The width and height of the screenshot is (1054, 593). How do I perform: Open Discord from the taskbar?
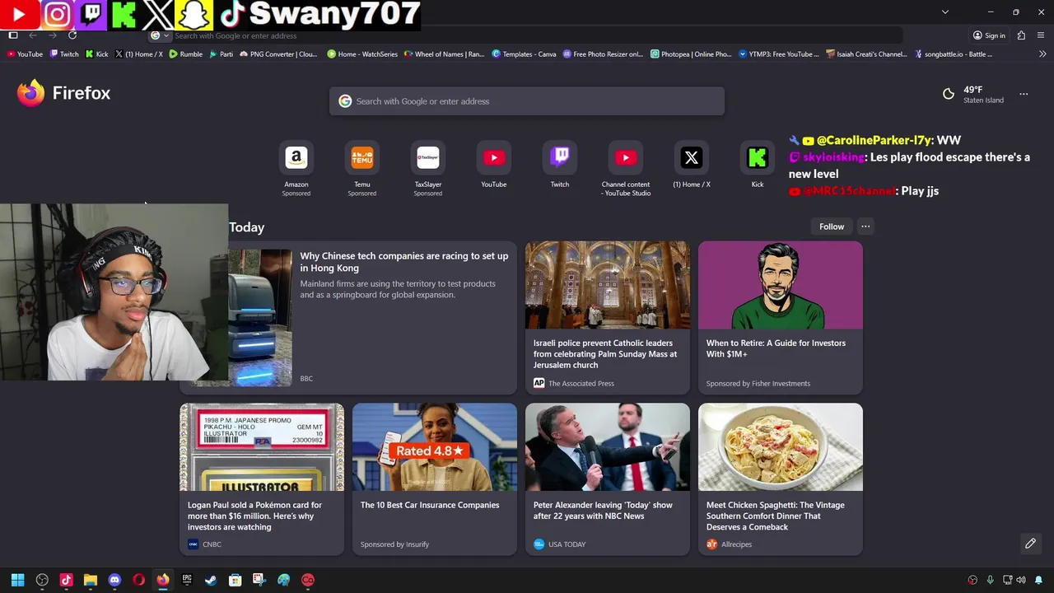pyautogui.click(x=114, y=580)
